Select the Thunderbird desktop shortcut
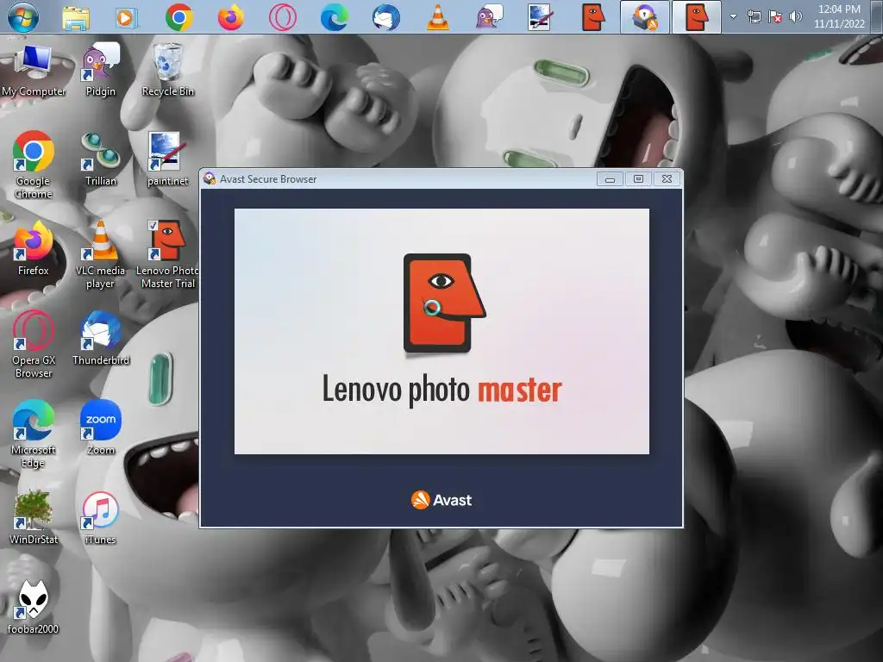The height and width of the screenshot is (662, 883). 100,338
